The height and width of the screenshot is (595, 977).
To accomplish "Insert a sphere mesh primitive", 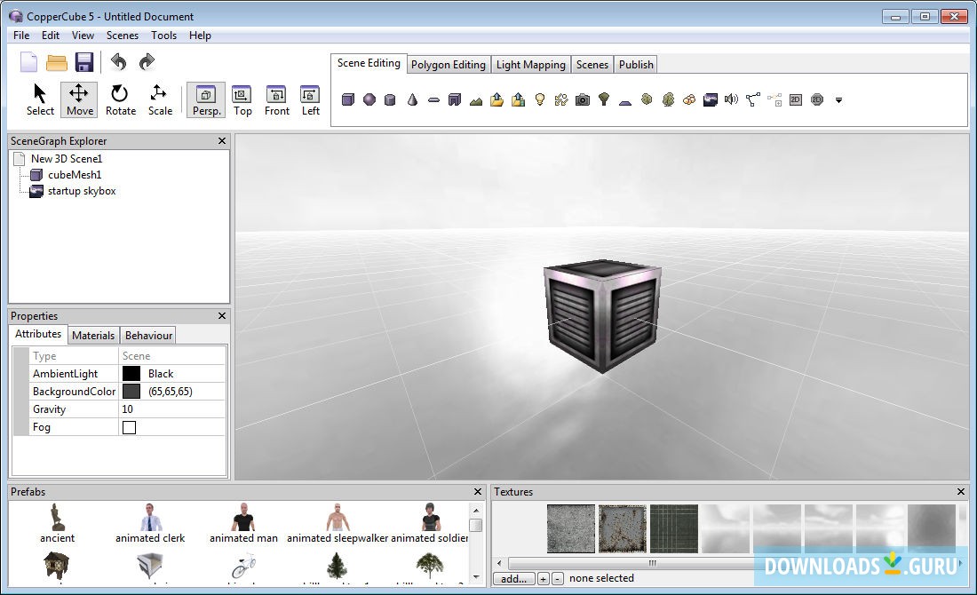I will (369, 100).
